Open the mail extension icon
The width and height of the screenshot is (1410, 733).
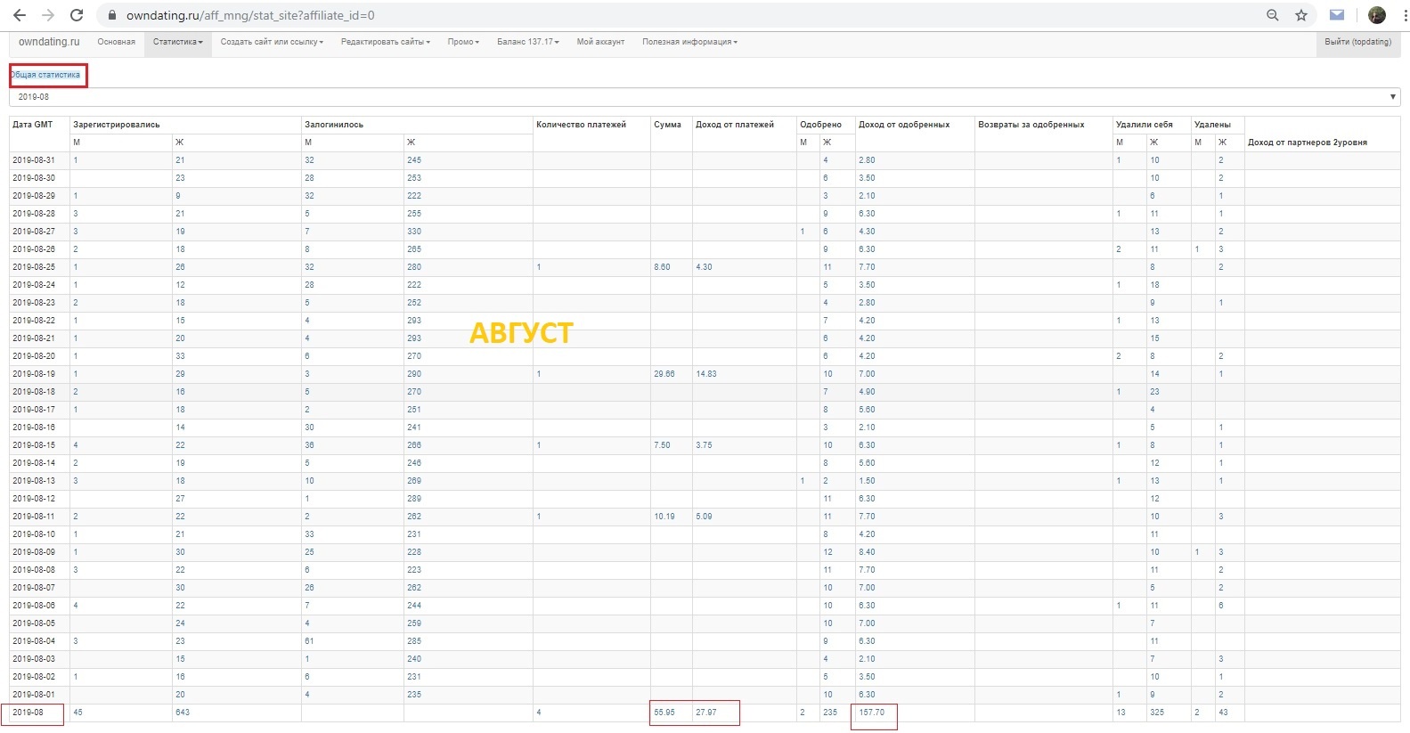tap(1337, 15)
